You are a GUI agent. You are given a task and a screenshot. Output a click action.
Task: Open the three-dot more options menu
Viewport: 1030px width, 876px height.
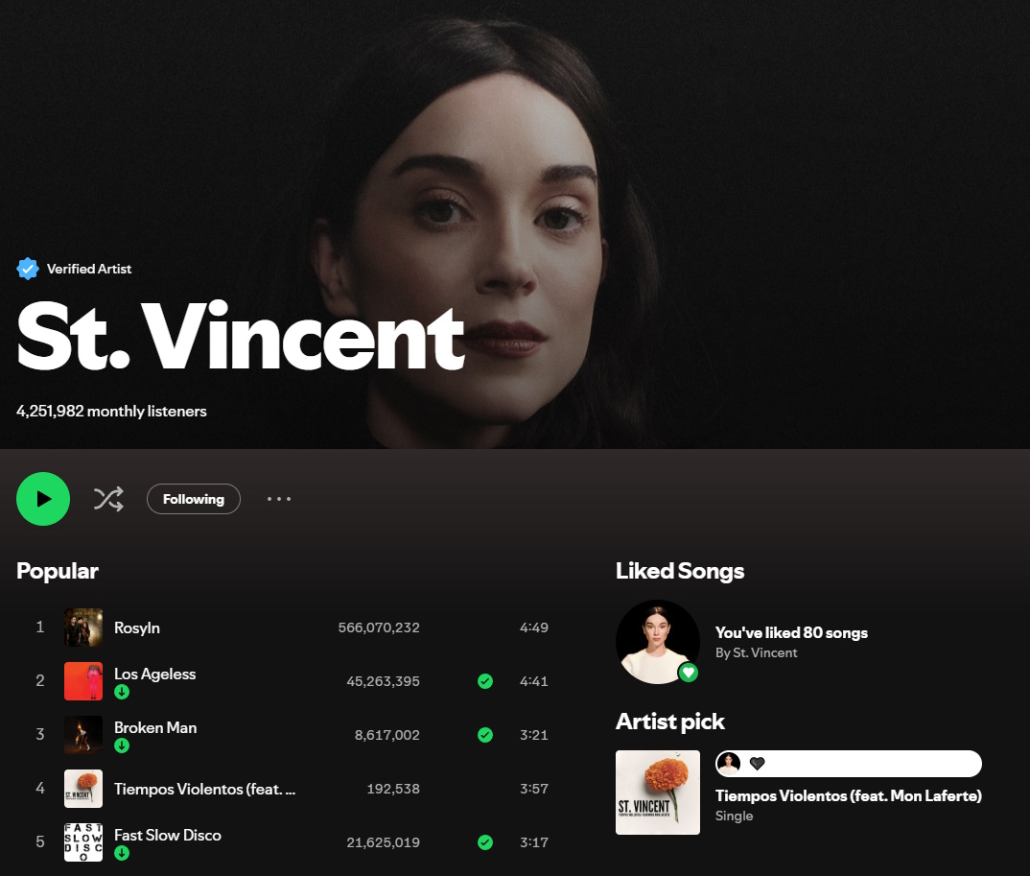pyautogui.click(x=279, y=500)
